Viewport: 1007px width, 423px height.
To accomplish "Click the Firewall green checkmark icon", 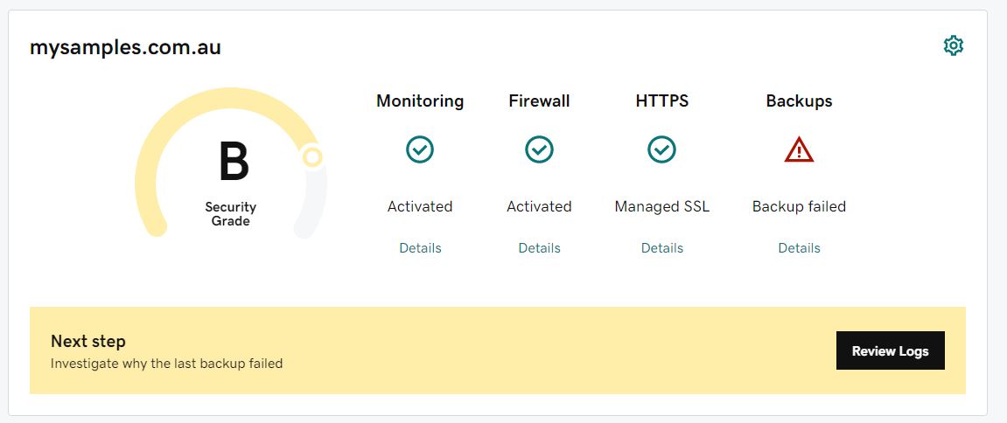I will tap(539, 150).
